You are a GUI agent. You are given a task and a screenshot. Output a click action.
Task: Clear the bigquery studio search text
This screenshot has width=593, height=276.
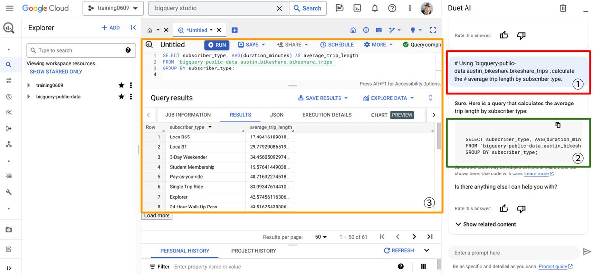[x=279, y=8]
